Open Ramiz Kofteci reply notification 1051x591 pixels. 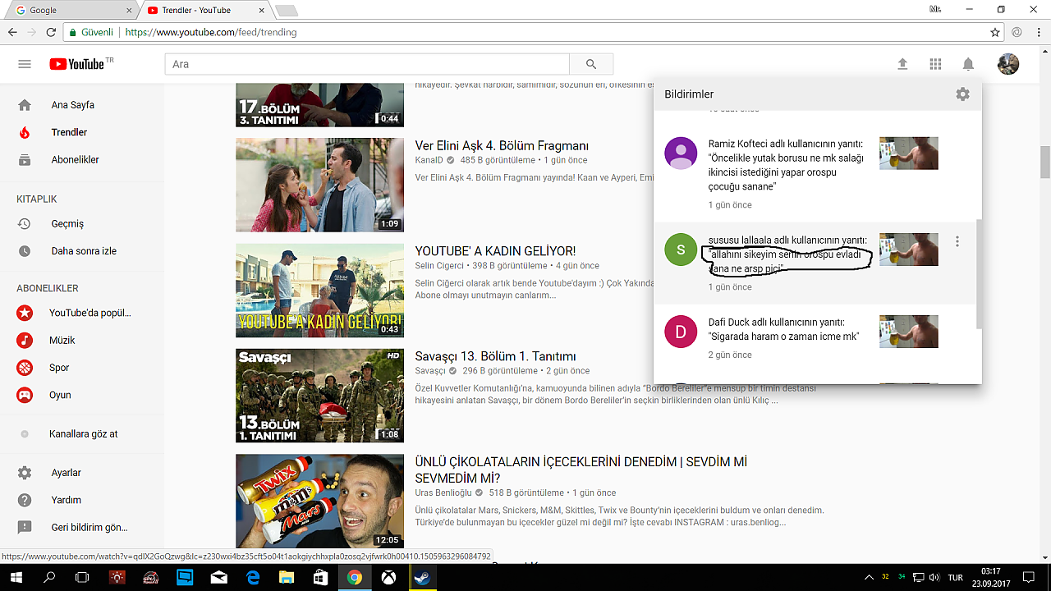[815, 173]
